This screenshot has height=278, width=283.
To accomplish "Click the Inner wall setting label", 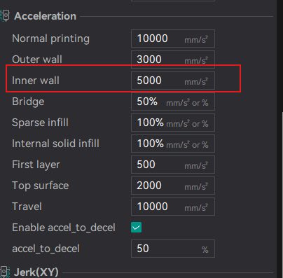I will tap(36, 81).
